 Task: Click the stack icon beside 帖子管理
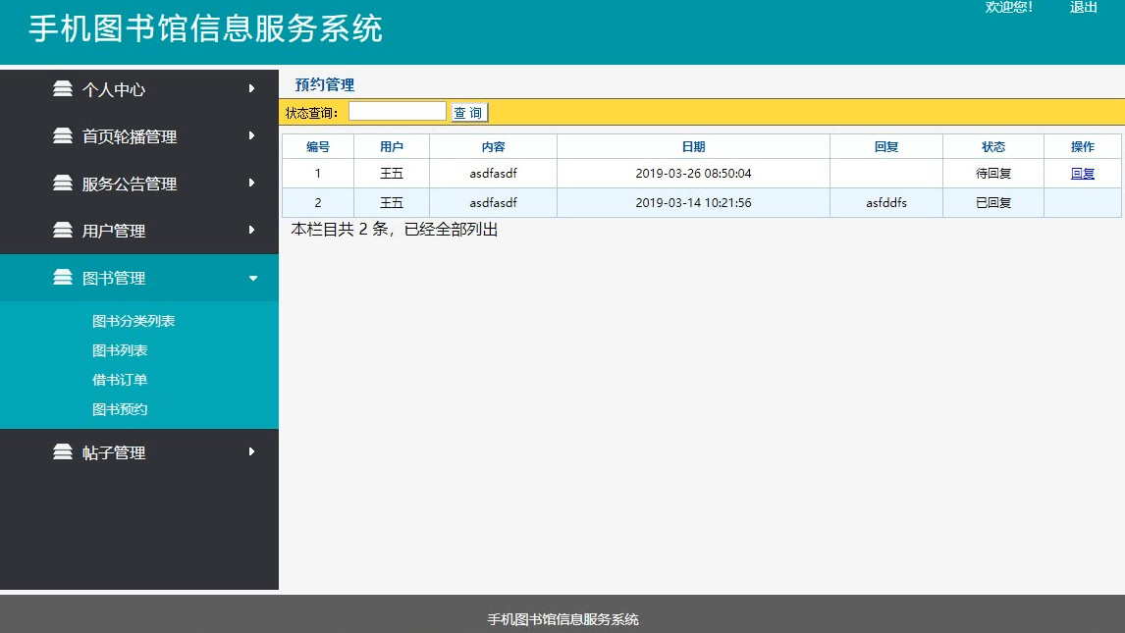(x=63, y=452)
